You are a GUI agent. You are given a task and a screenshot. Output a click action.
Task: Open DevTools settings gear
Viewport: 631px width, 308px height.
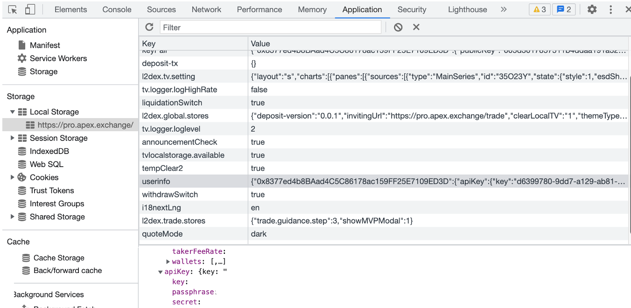pyautogui.click(x=592, y=9)
